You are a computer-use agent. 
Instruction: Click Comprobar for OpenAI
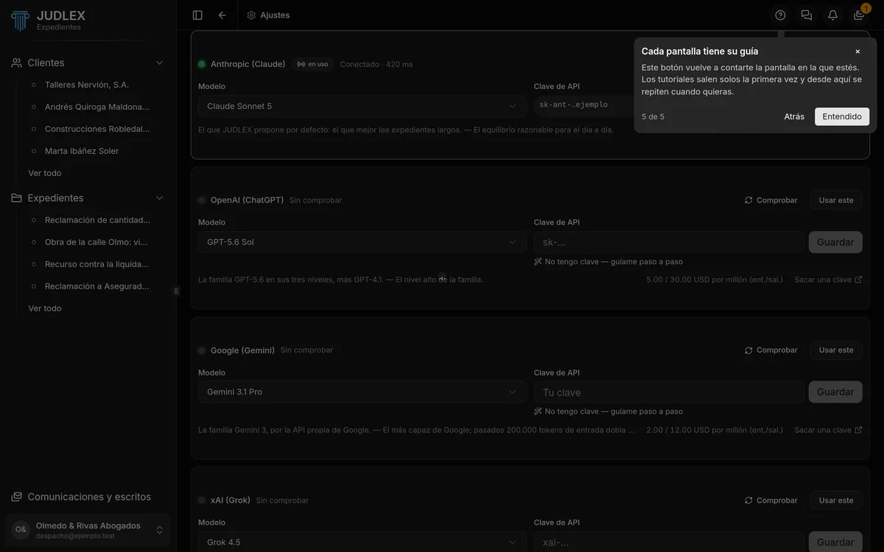pyautogui.click(x=771, y=200)
